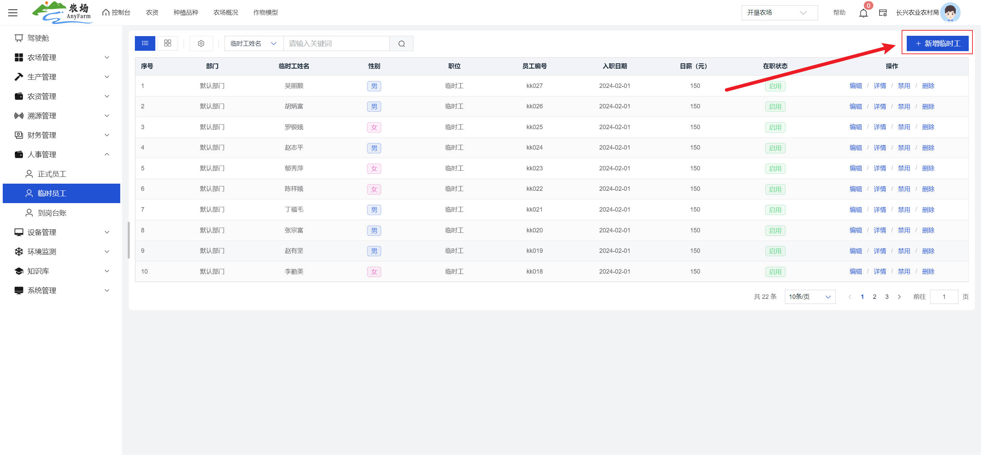The height and width of the screenshot is (460, 981).
Task: Click the search magnifier icon
Action: click(401, 43)
